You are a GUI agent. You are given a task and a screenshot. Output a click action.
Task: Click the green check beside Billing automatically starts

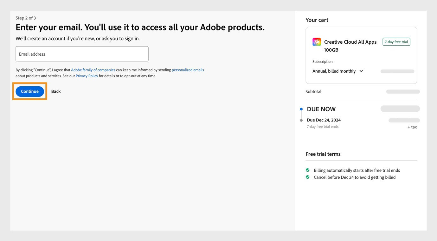pyautogui.click(x=307, y=170)
